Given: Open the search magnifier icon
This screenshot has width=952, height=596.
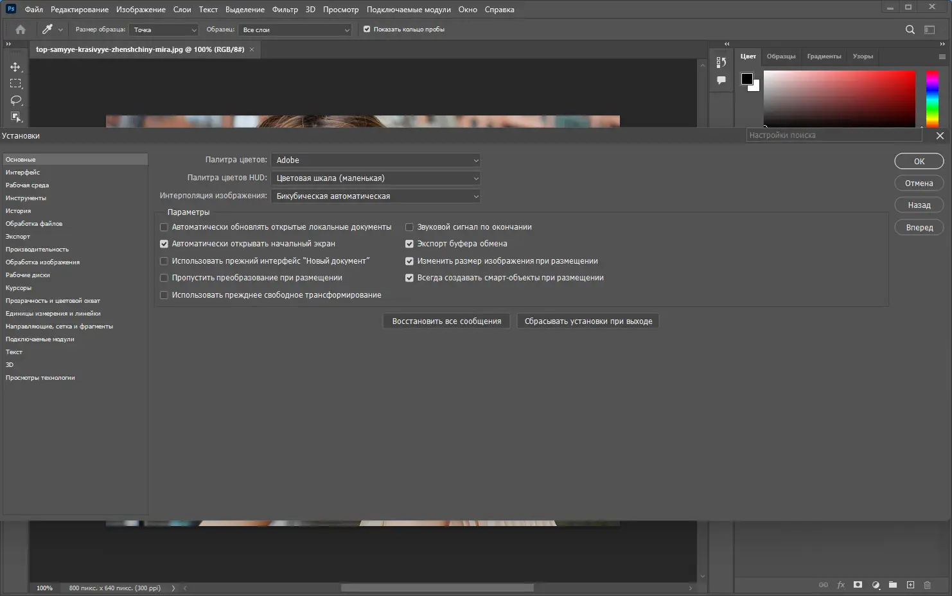Looking at the screenshot, I should [x=910, y=30].
